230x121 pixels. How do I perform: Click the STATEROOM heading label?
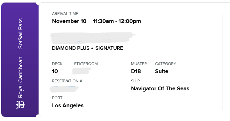point(86,64)
